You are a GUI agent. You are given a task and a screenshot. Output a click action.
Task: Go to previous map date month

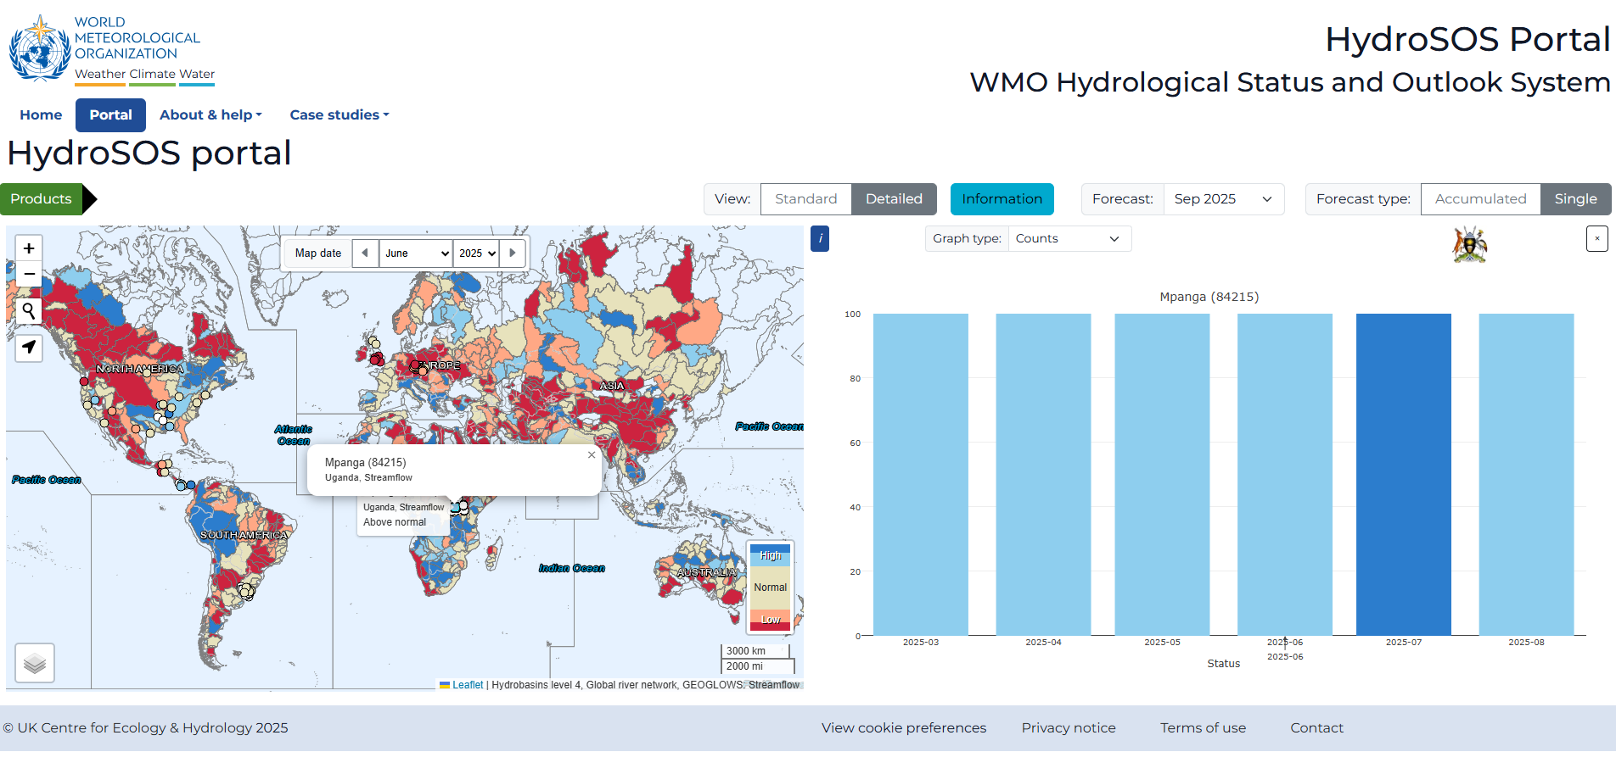pyautogui.click(x=365, y=253)
